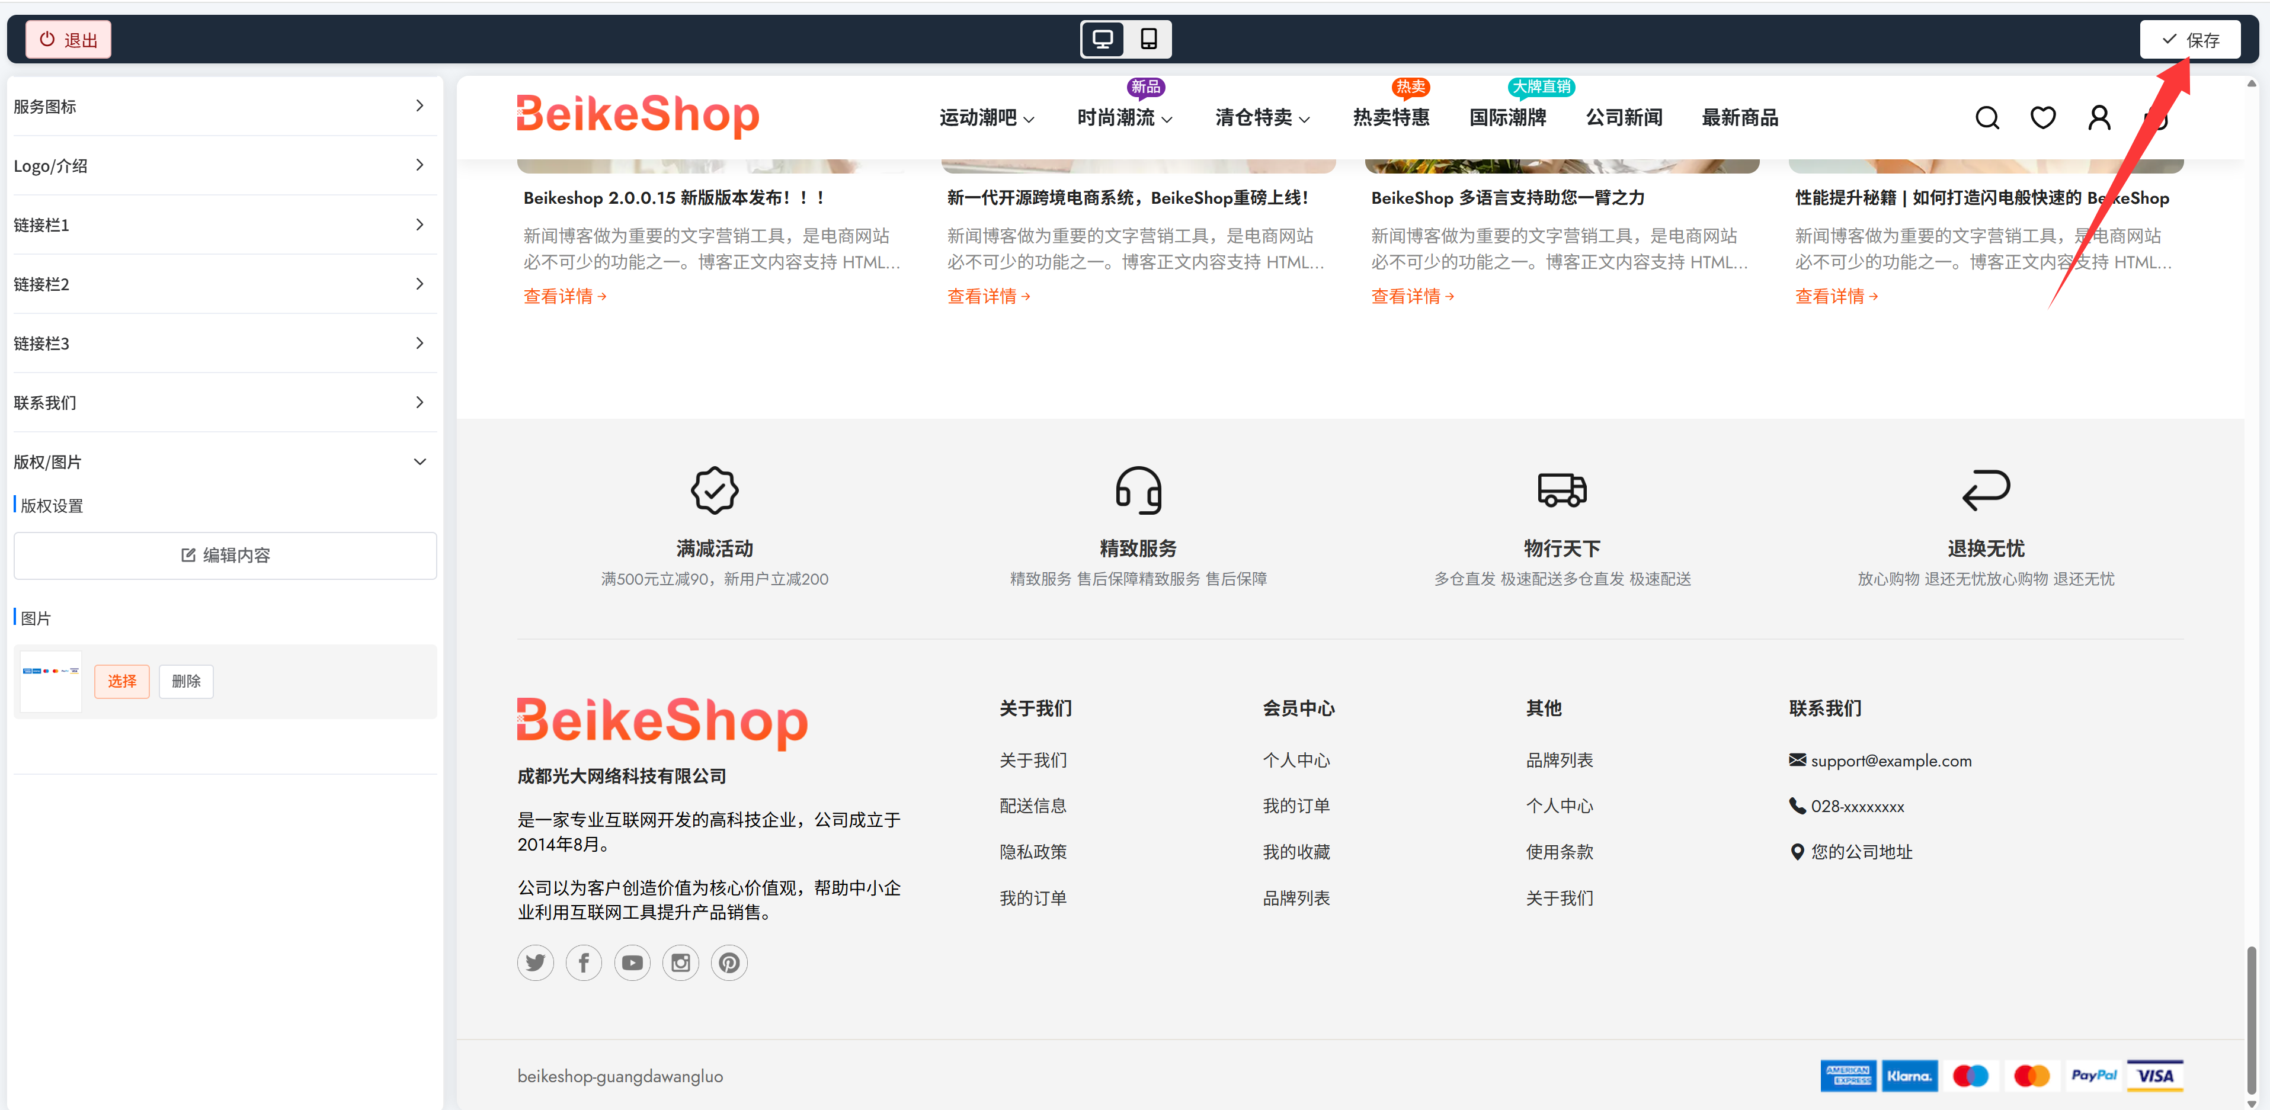Click the Twitter social icon
The width and height of the screenshot is (2270, 1110).
[535, 962]
